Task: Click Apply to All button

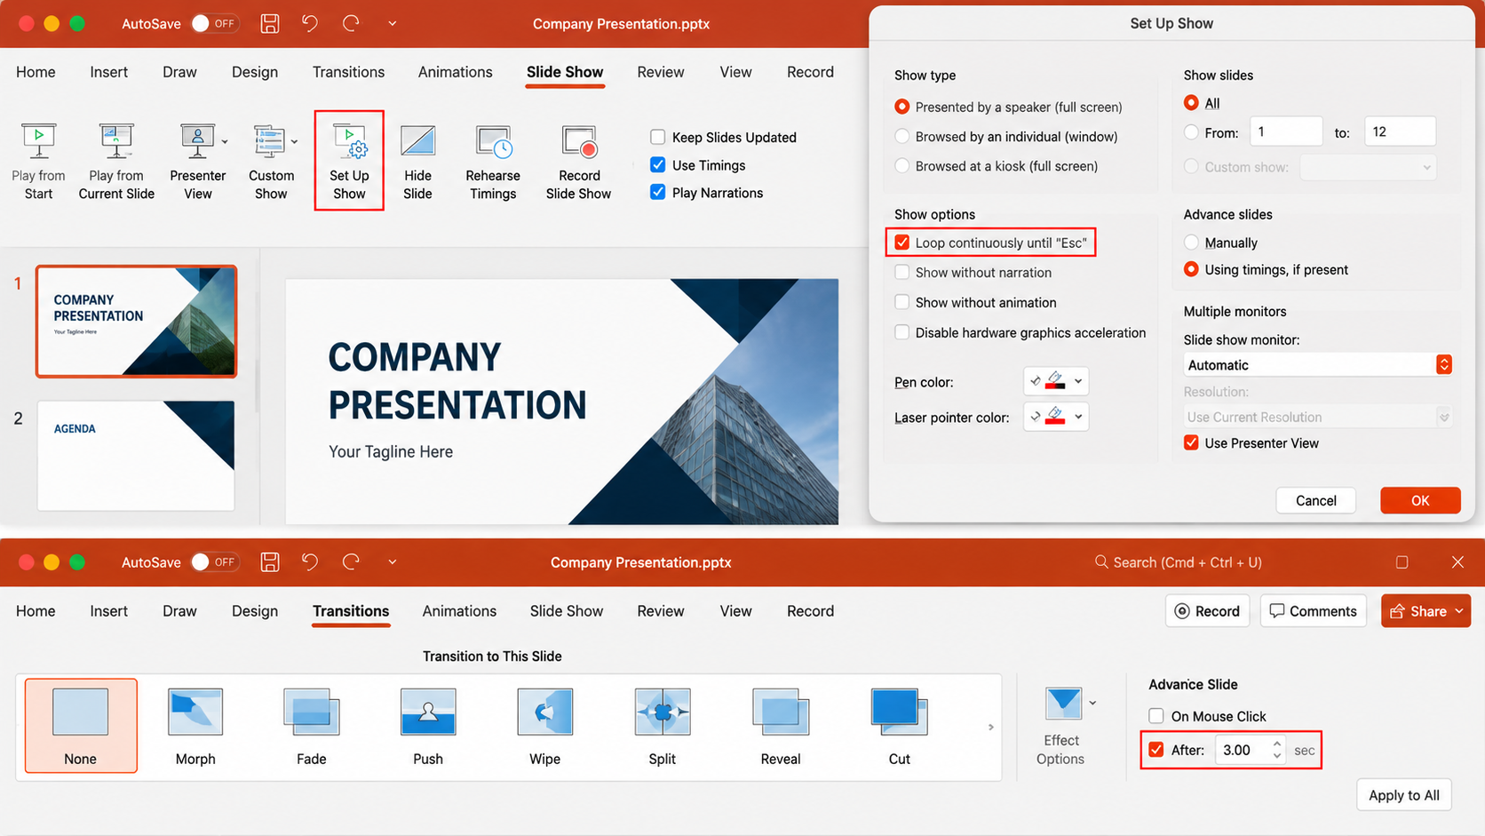Action: tap(1404, 795)
